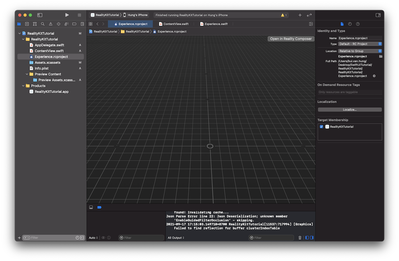The width and height of the screenshot is (399, 261).
Task: Click the Localize button
Action: point(349,110)
